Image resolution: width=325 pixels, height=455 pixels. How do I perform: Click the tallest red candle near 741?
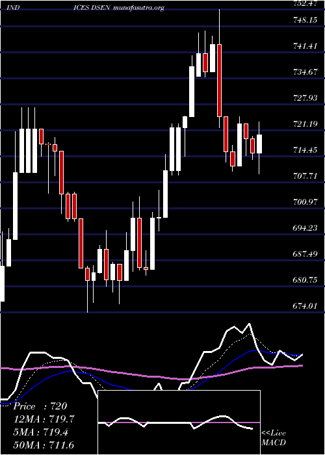(x=220, y=81)
